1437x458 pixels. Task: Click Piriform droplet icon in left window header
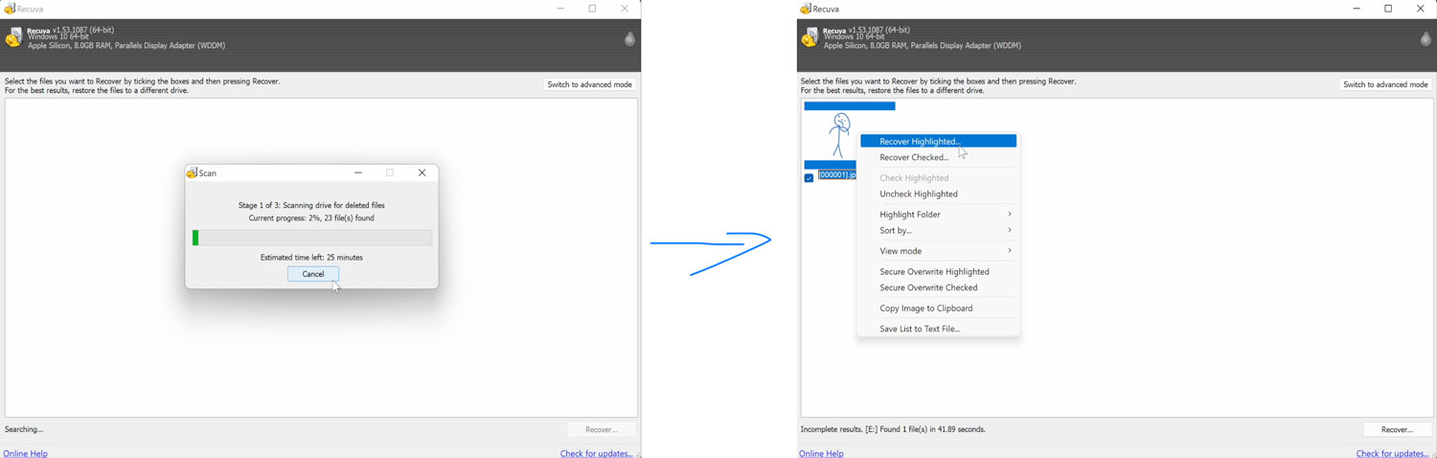pyautogui.click(x=629, y=38)
